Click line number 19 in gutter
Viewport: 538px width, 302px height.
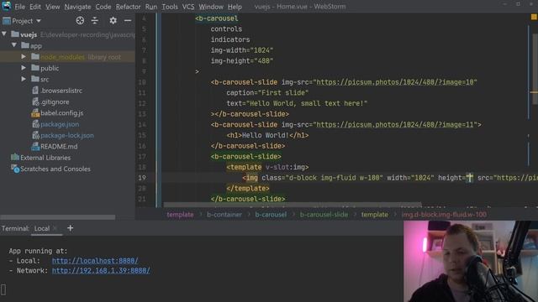coord(142,178)
